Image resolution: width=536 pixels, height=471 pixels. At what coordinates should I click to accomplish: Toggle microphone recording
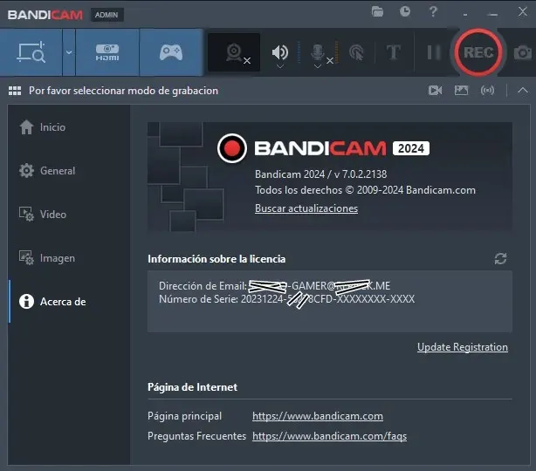(x=318, y=52)
